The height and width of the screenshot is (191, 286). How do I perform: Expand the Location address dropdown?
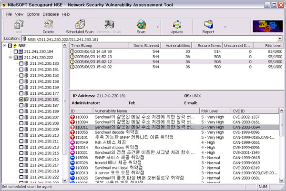tap(279, 38)
